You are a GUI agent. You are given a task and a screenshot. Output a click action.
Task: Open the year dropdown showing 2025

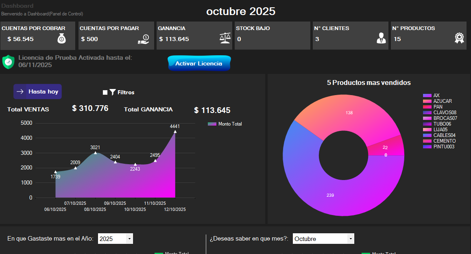click(115, 239)
